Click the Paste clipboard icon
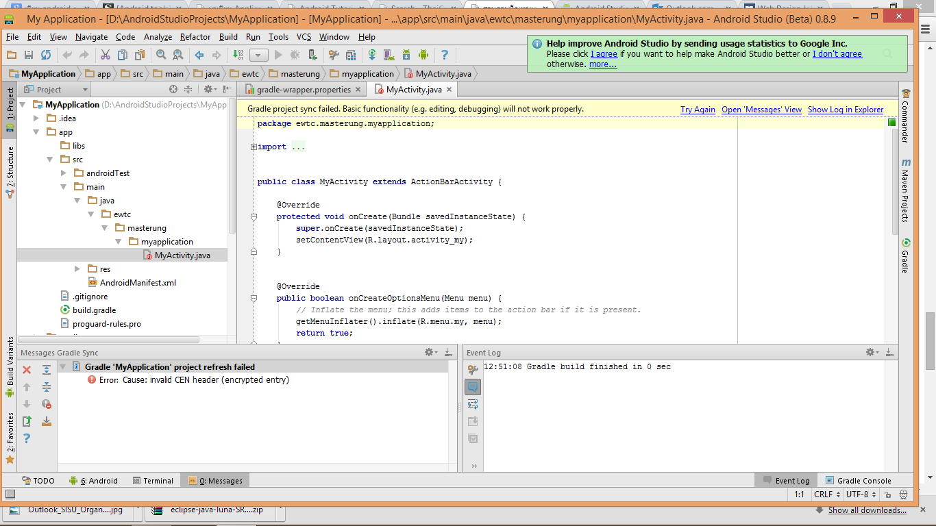Image resolution: width=936 pixels, height=526 pixels. click(140, 55)
